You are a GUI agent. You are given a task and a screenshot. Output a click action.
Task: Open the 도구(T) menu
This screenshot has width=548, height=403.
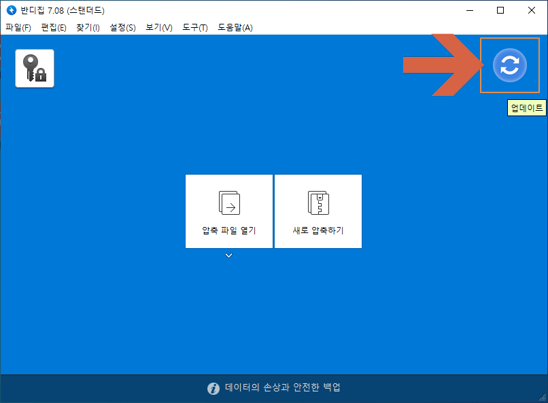194,27
